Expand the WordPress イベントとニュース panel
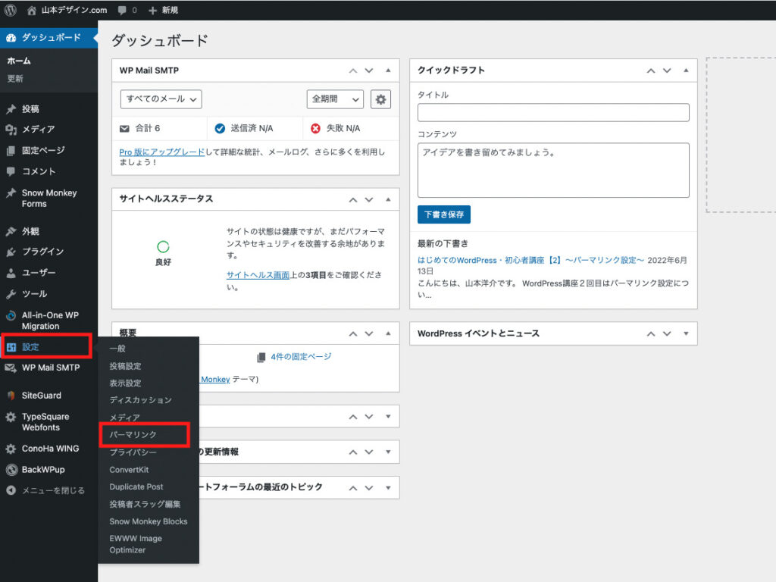 click(x=686, y=333)
